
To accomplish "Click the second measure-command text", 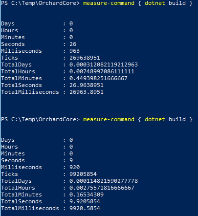I will (109, 119).
